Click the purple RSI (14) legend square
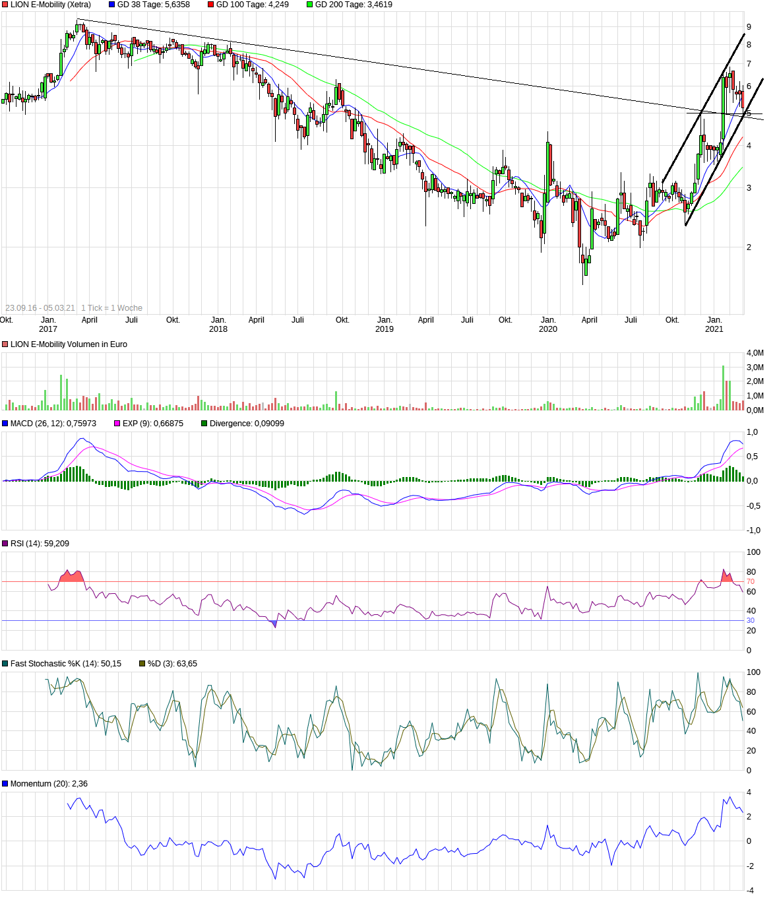The image size is (775, 898). point(5,544)
